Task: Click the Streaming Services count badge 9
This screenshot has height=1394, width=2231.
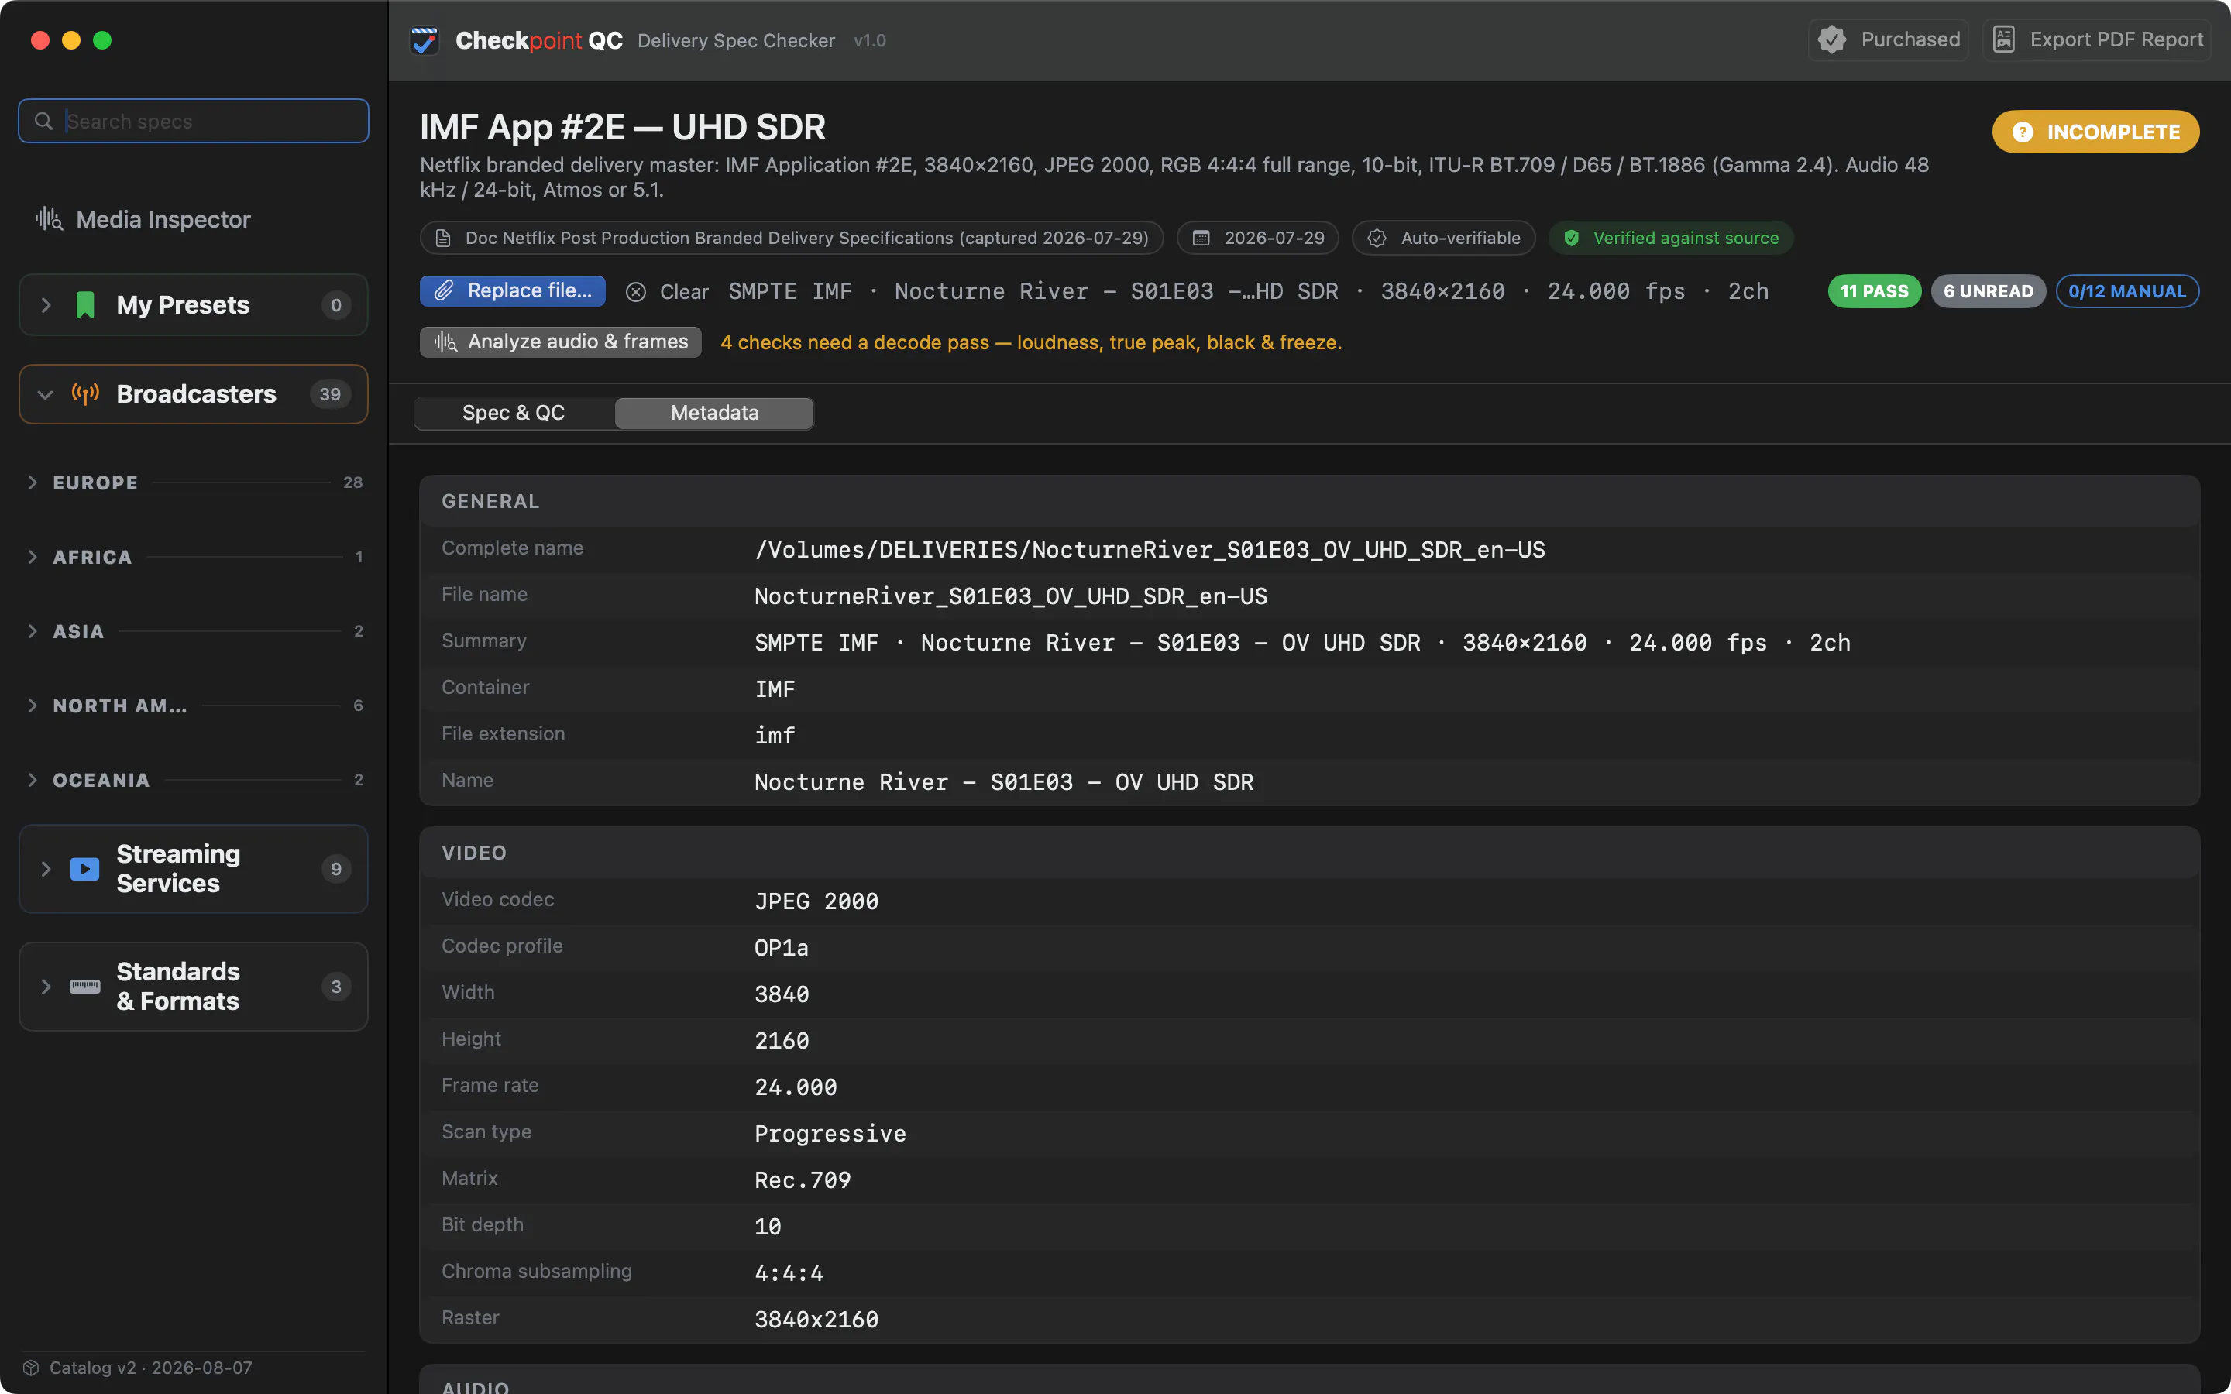Action: (x=335, y=868)
